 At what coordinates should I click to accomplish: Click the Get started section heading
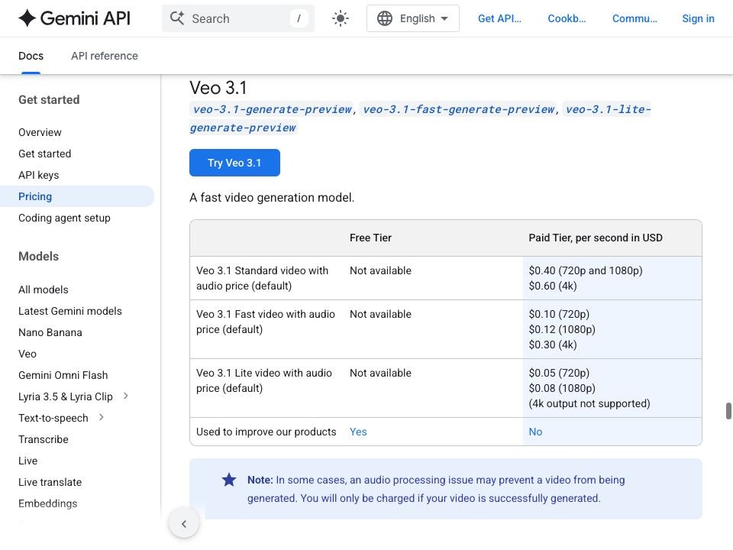[x=49, y=99]
